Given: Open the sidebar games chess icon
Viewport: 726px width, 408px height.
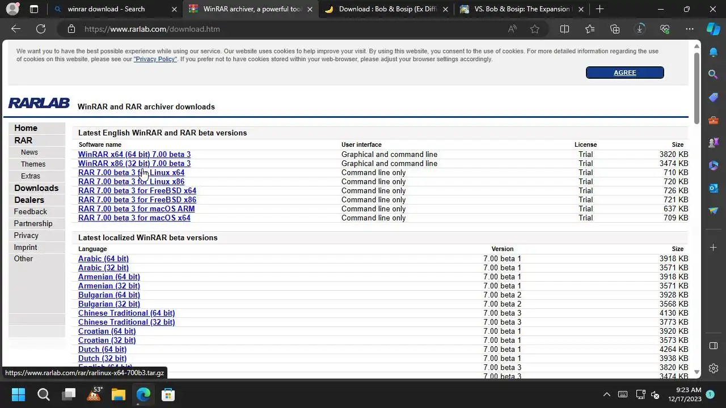Looking at the screenshot, I should click(714, 143).
